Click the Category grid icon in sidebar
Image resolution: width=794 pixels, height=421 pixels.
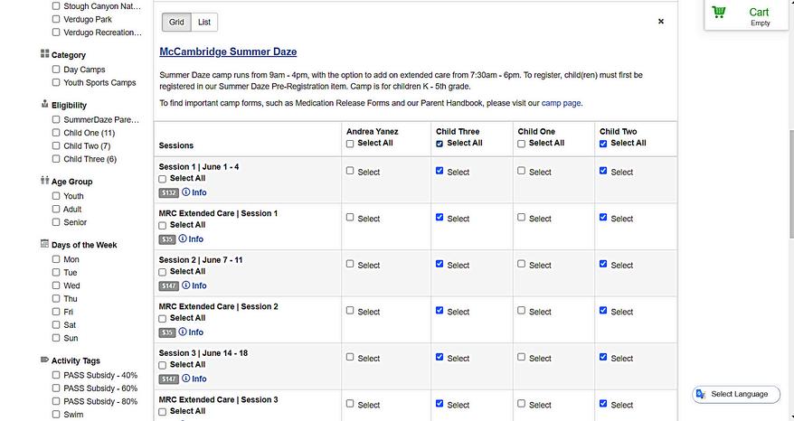point(44,54)
